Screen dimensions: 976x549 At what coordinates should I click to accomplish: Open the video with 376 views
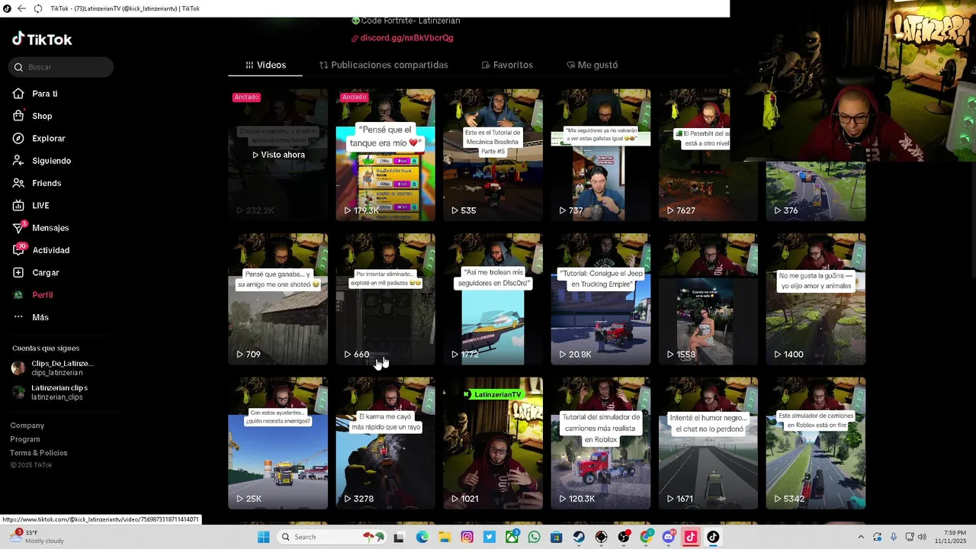pos(815,191)
